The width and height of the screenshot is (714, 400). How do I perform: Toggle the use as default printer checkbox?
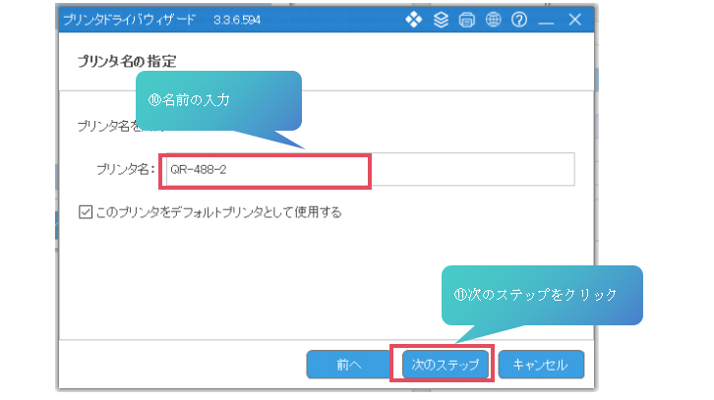coord(86,212)
